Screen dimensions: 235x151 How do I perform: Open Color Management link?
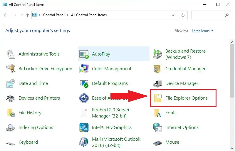[x=112, y=69]
